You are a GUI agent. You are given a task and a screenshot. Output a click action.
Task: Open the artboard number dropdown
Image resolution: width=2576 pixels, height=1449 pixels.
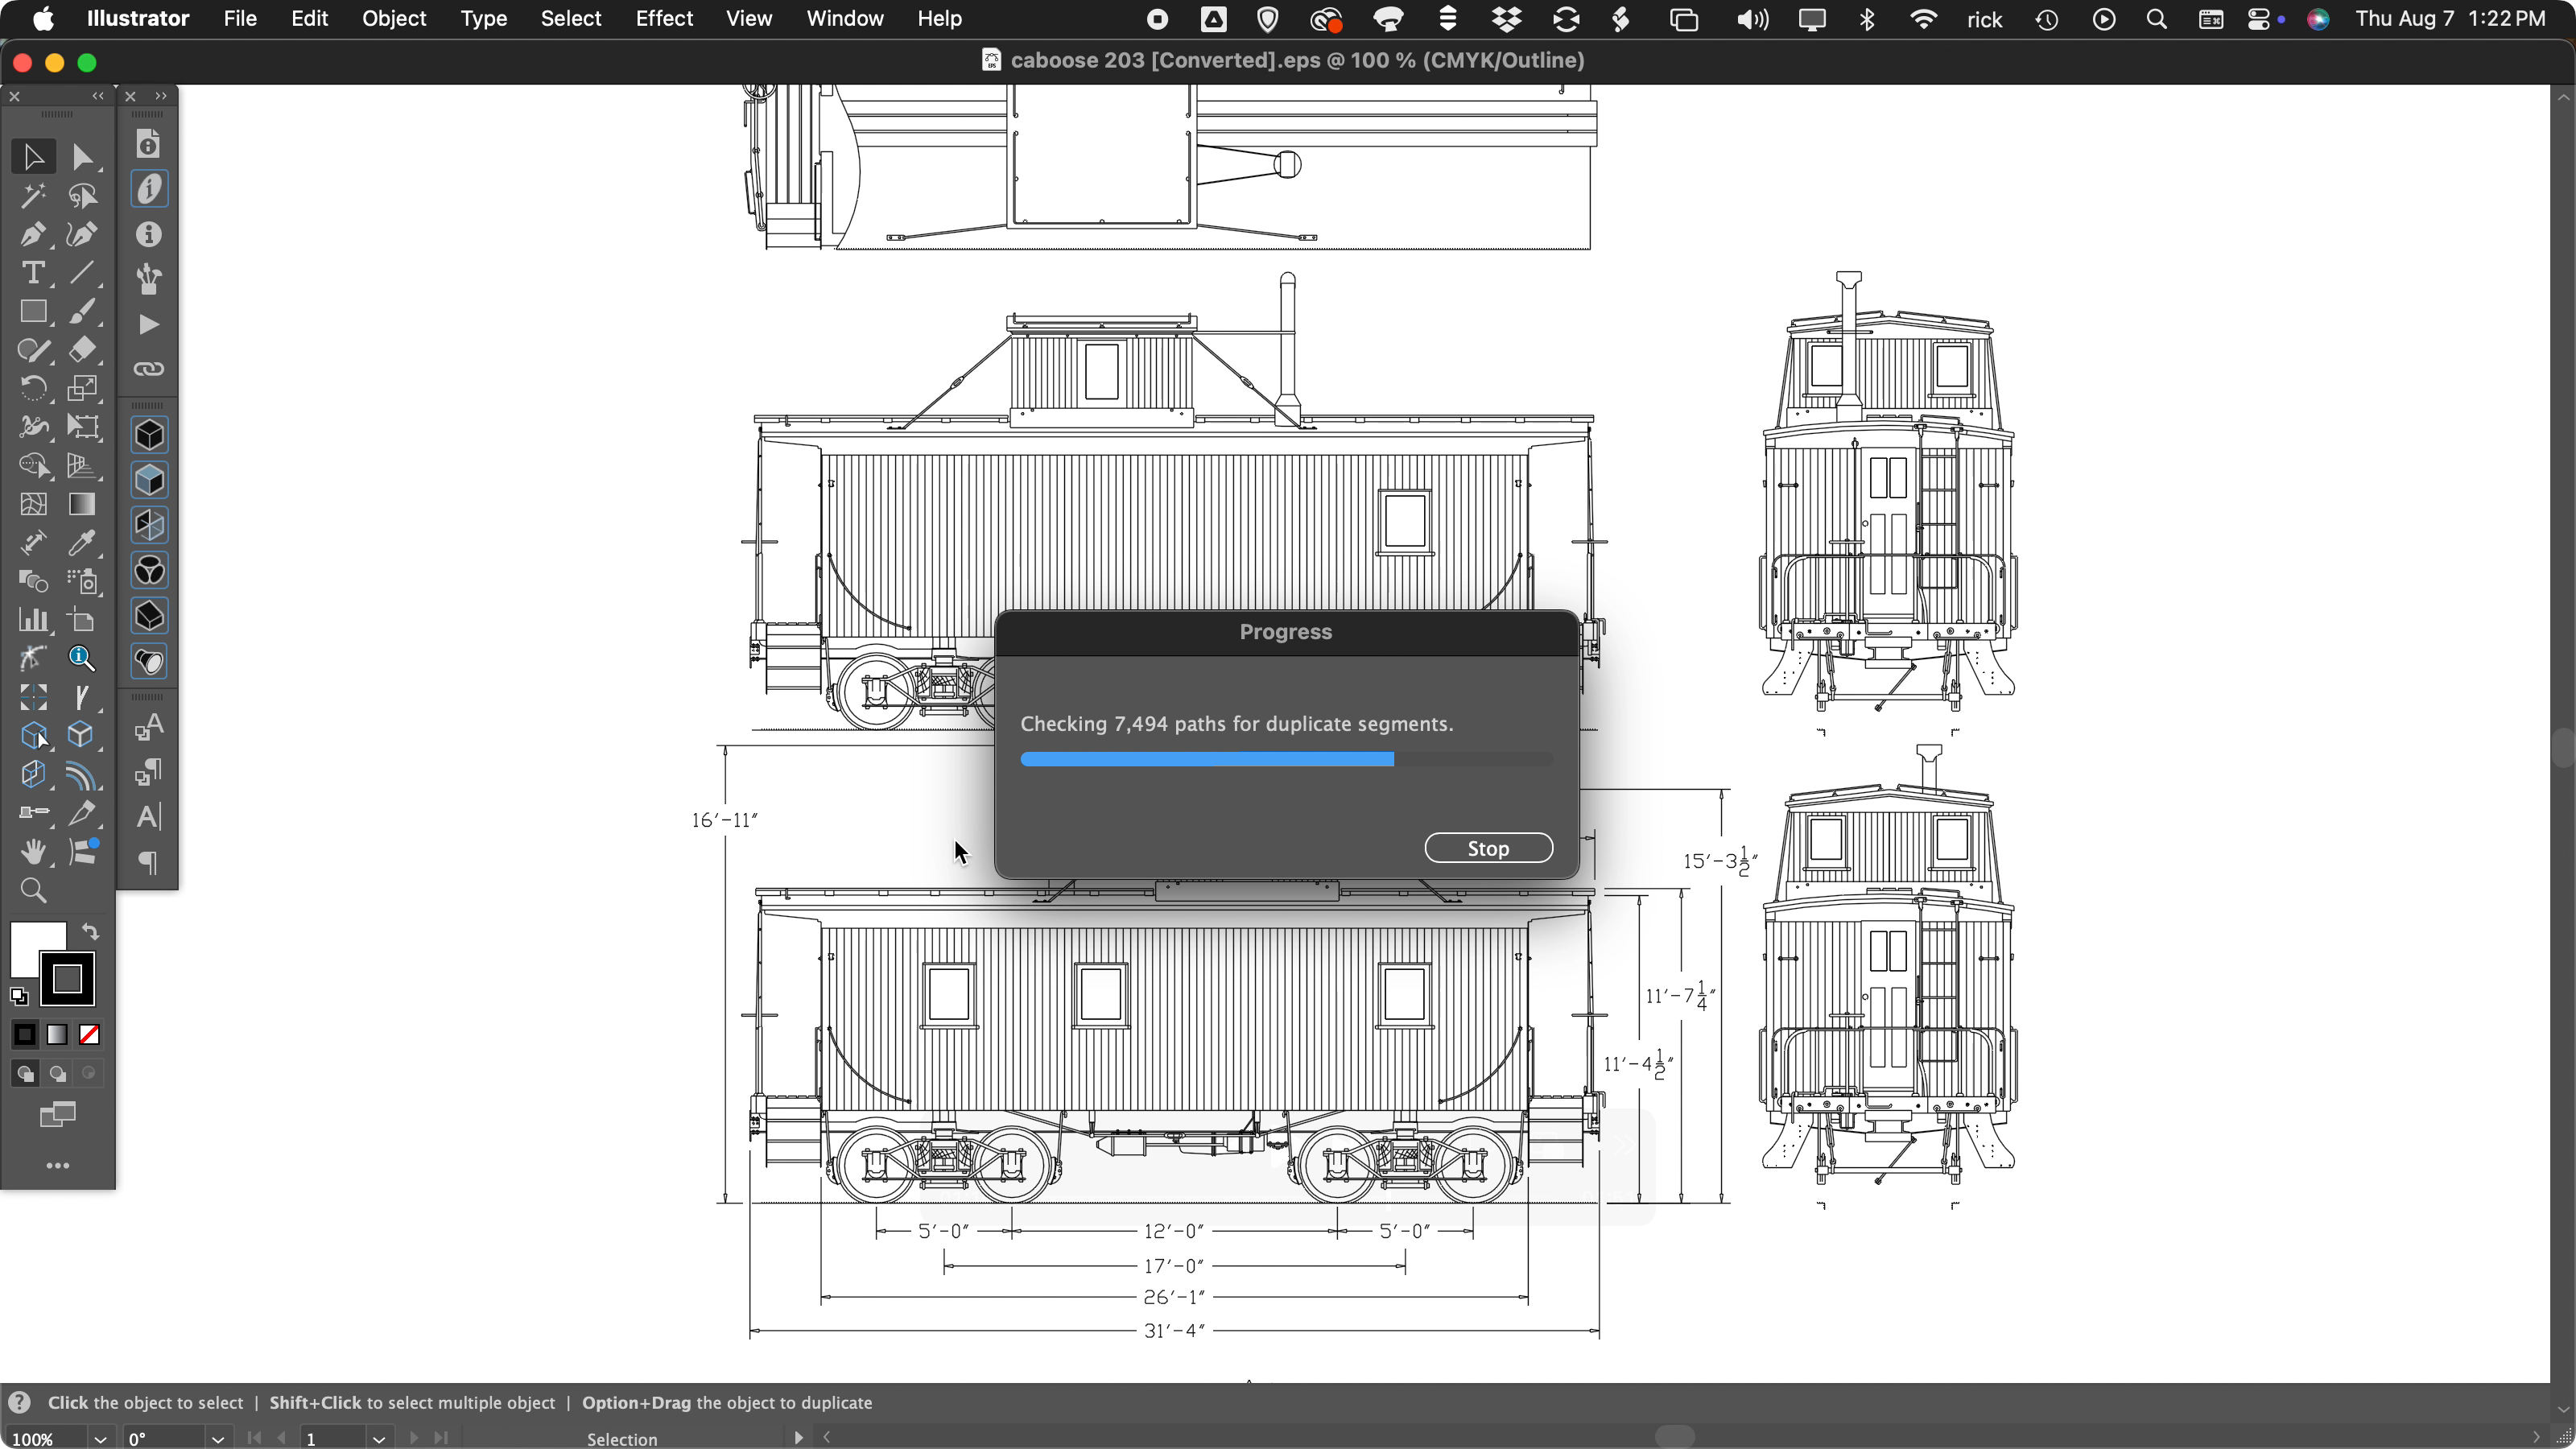point(379,1439)
